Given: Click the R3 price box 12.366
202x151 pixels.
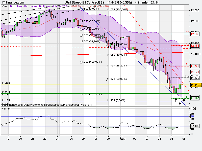Looking at the screenshot, I should (x=195, y=34).
